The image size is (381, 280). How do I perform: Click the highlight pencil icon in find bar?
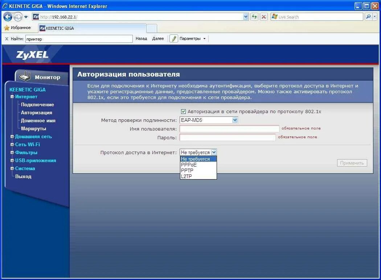[x=174, y=38]
